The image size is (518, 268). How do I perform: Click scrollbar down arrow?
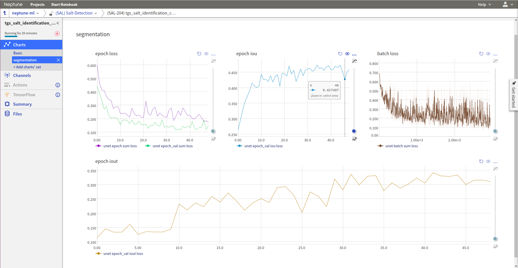[x=516, y=266]
